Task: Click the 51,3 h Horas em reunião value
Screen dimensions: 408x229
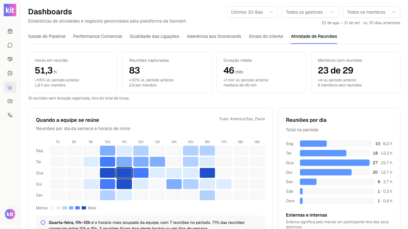Action: pos(46,70)
